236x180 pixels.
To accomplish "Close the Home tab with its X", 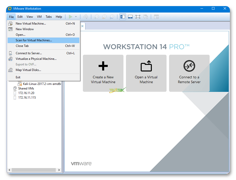I will click(82, 26).
